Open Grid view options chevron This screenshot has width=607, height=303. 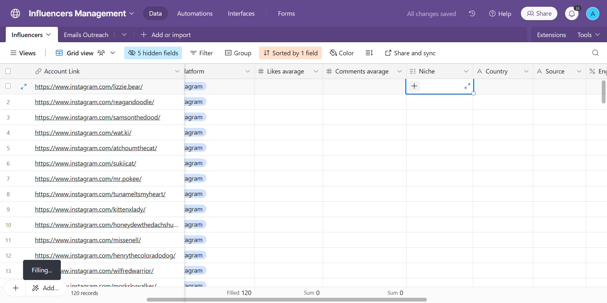113,53
